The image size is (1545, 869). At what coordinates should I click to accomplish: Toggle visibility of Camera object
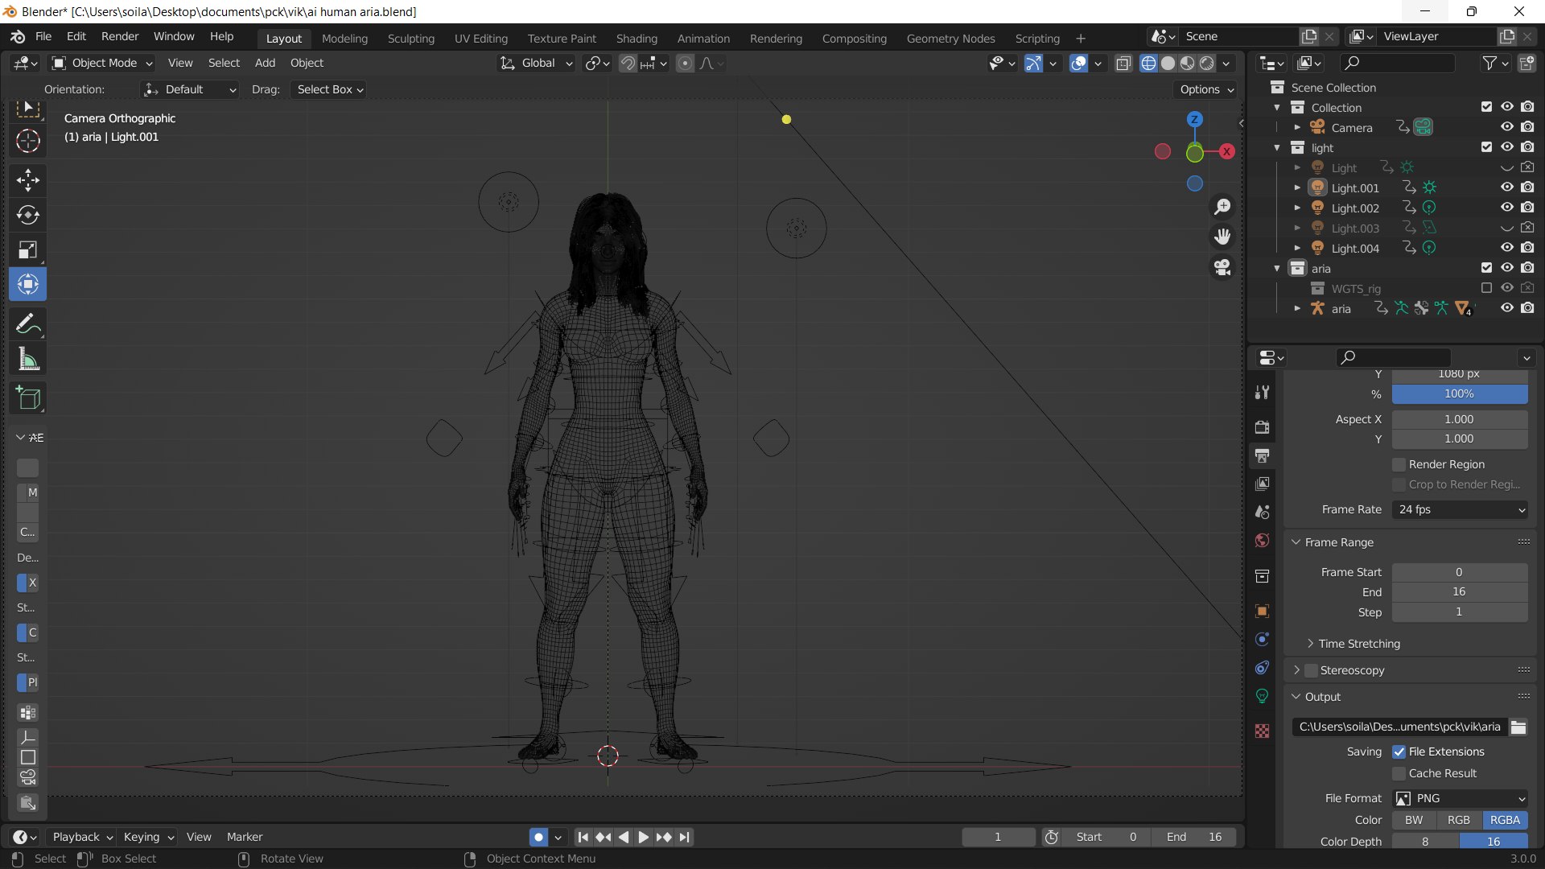(x=1506, y=127)
